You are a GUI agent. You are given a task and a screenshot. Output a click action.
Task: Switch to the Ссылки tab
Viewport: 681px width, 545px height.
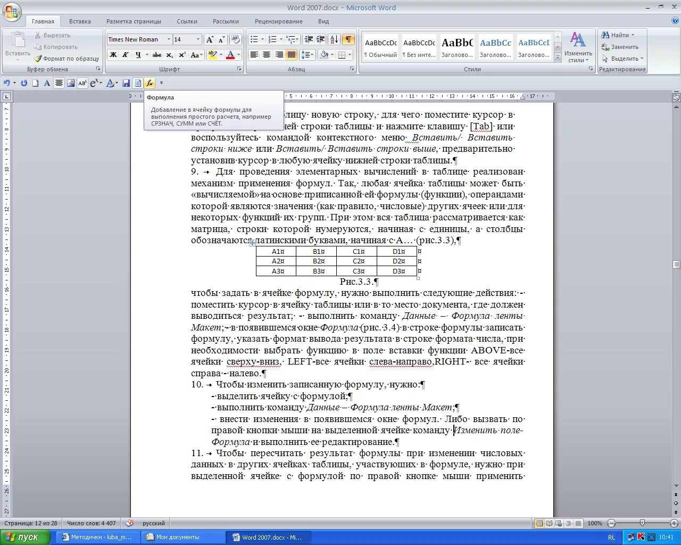click(187, 21)
